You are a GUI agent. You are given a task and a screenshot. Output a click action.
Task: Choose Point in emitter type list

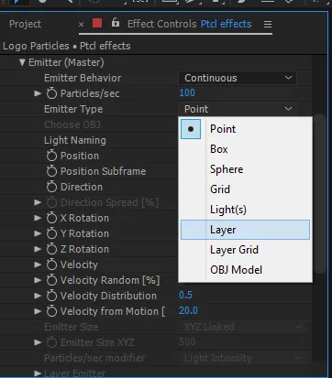click(x=245, y=129)
